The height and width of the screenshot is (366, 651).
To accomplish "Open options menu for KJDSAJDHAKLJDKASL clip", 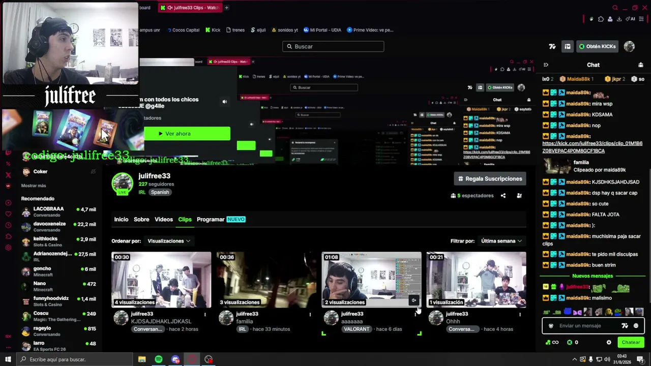I will point(205,315).
